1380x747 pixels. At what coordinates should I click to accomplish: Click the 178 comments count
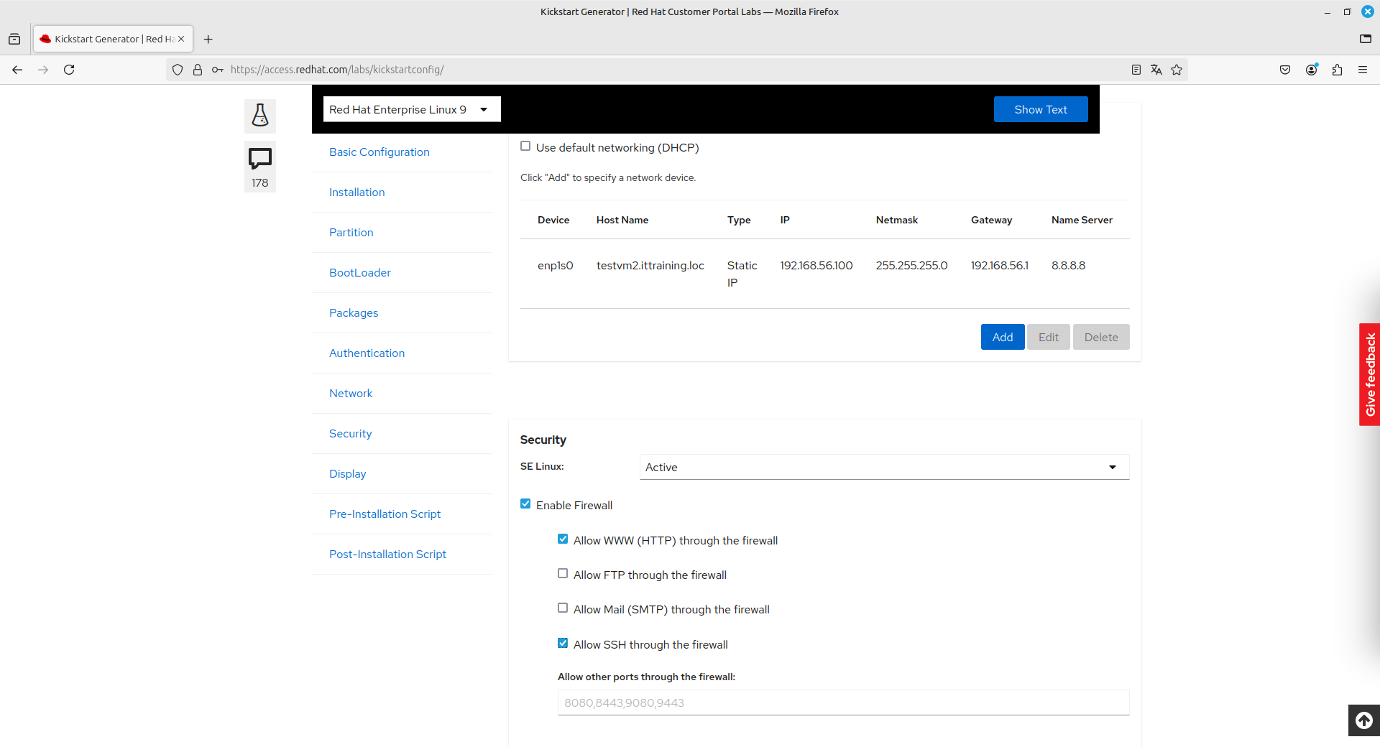[x=260, y=182]
